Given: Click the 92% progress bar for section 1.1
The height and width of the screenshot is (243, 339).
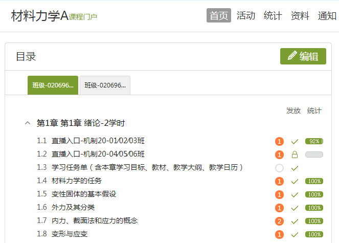Looking at the screenshot, I should 313,141.
